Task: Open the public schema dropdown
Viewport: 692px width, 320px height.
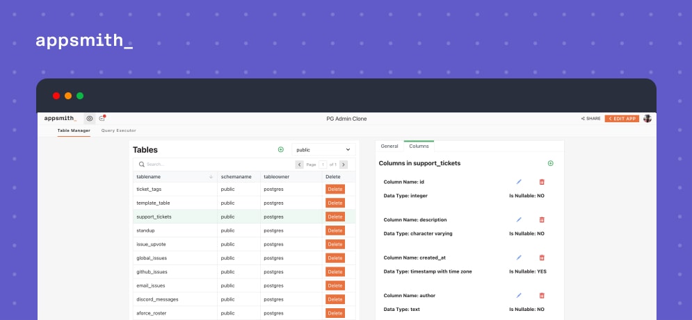Action: pos(323,150)
